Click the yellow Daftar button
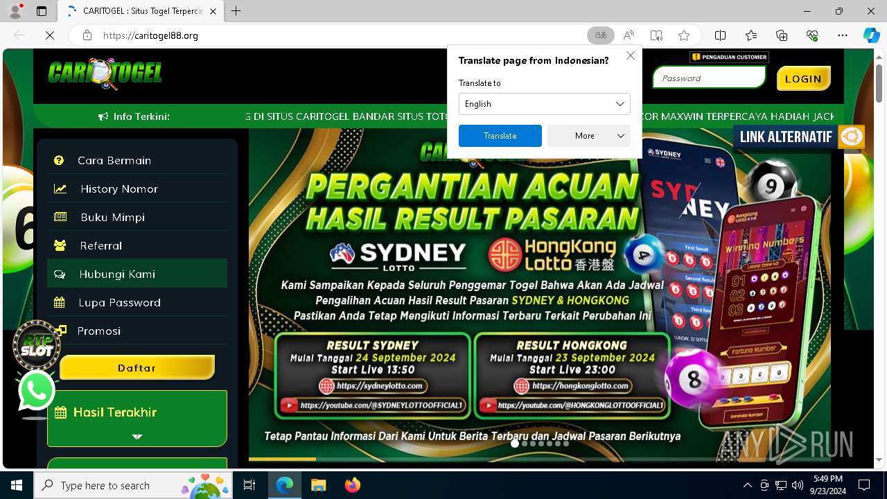The height and width of the screenshot is (499, 887). 137,367
